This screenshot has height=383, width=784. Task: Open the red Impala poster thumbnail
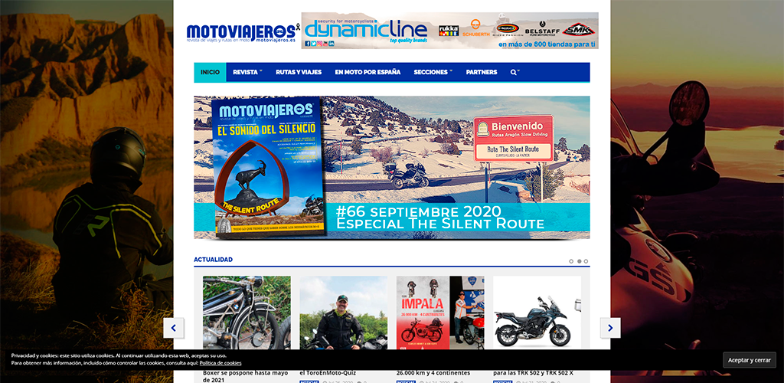pos(440,313)
